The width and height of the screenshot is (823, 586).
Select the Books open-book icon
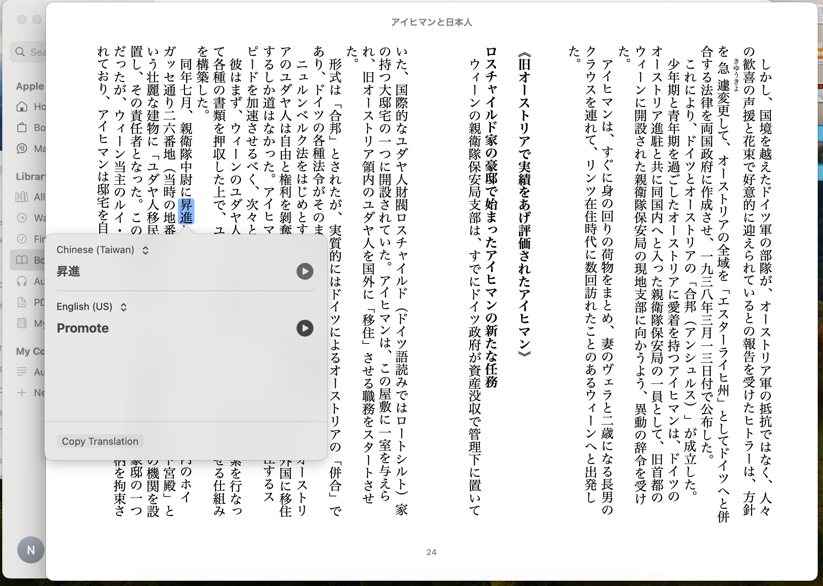(22, 260)
